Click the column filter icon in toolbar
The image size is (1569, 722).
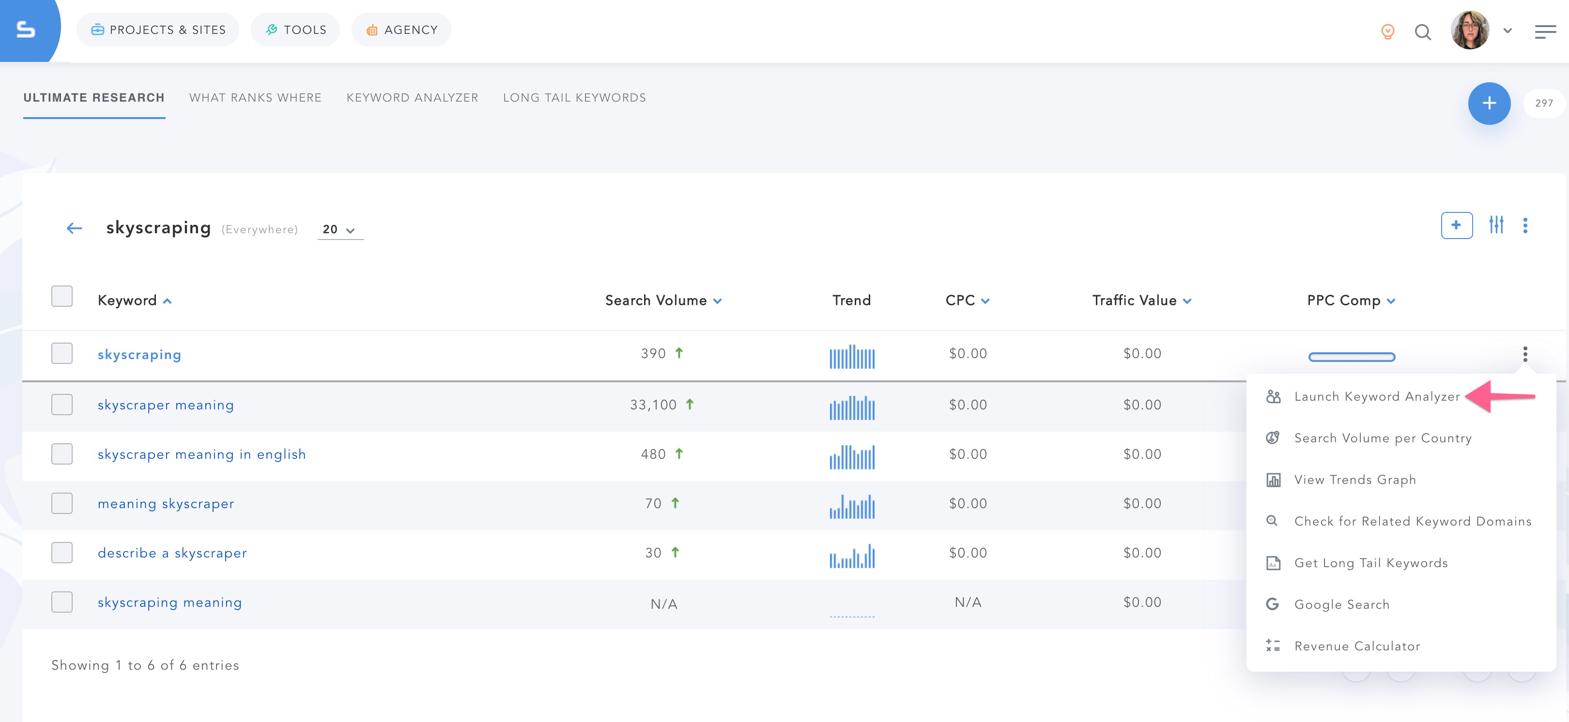[x=1497, y=225]
